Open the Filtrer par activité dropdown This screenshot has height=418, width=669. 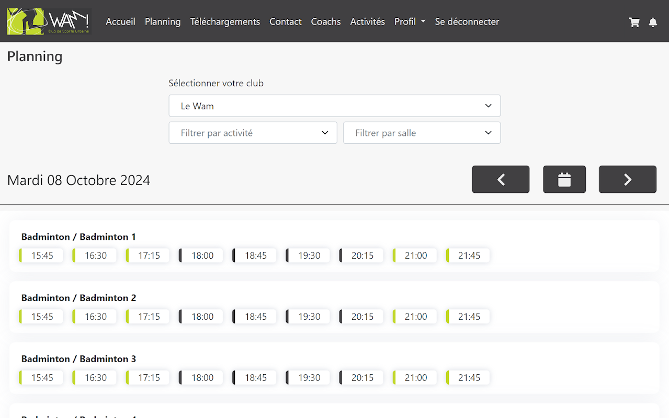pos(253,133)
